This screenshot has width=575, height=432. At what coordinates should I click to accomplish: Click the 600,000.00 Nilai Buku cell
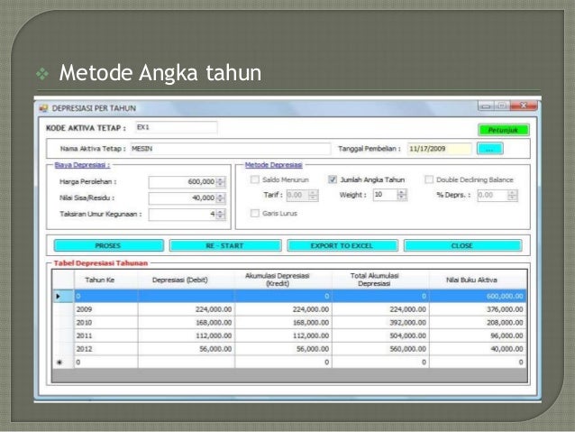pos(478,296)
